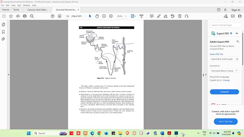244x137 pixels.
Task: Open the Bookmarks panel icon
Action: point(3,32)
